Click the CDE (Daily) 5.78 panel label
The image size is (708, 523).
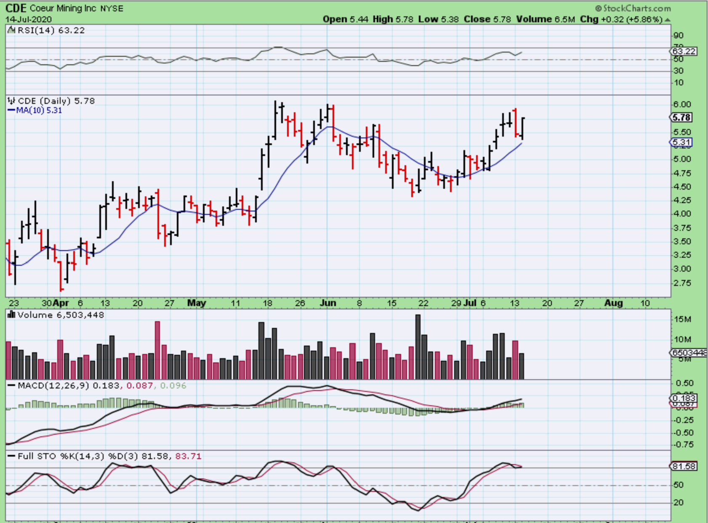pyautogui.click(x=56, y=101)
